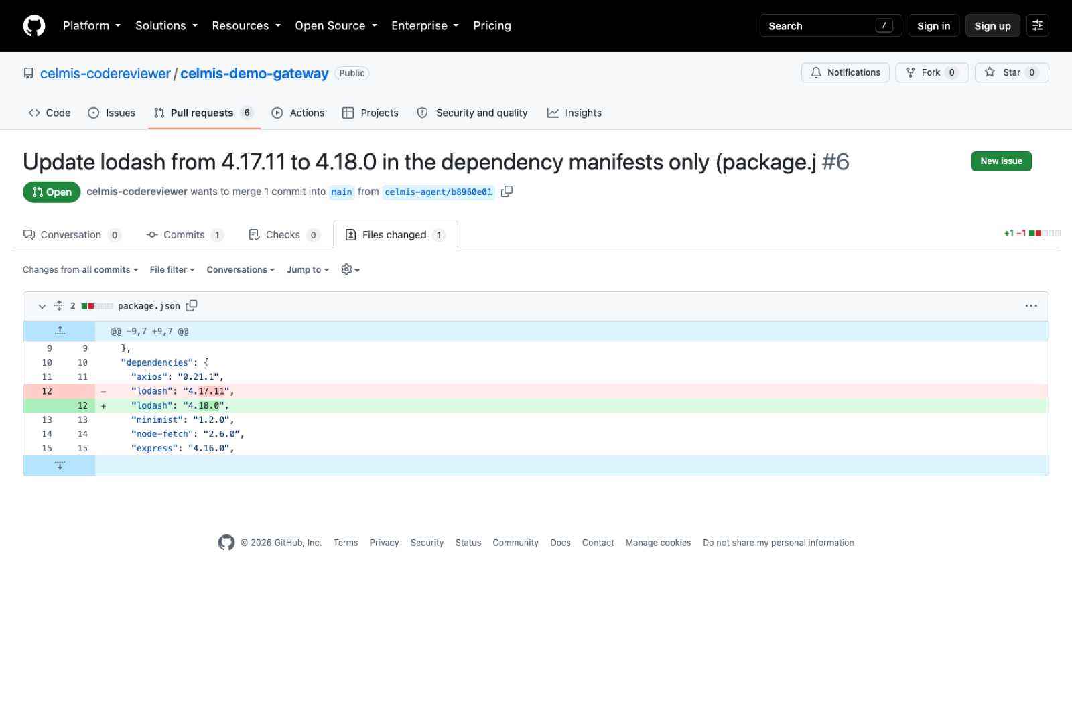Open Changes from all commits dropdown

pos(80,270)
